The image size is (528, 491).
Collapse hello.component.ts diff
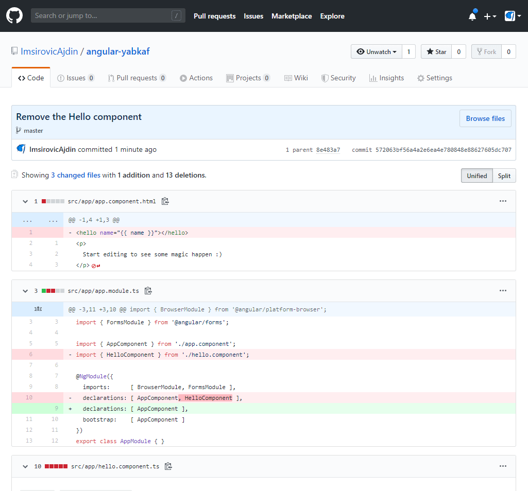pos(25,466)
